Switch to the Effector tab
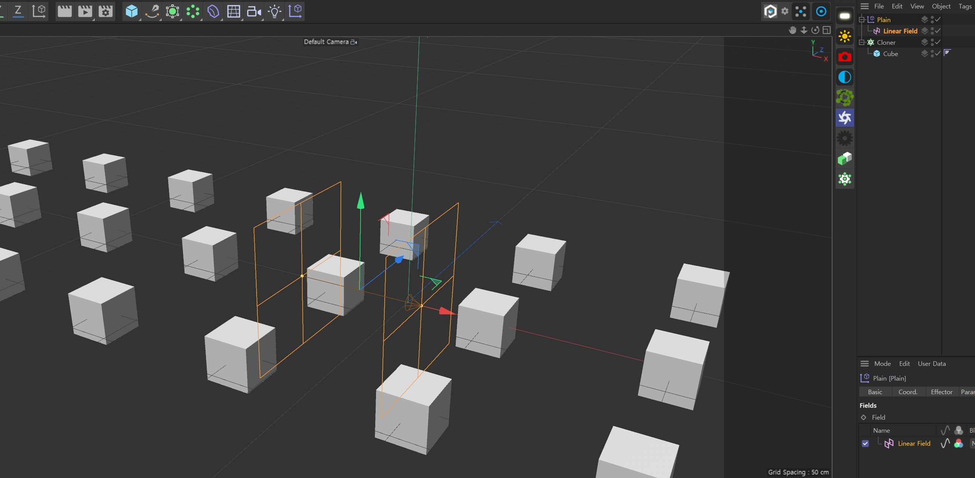 [941, 392]
